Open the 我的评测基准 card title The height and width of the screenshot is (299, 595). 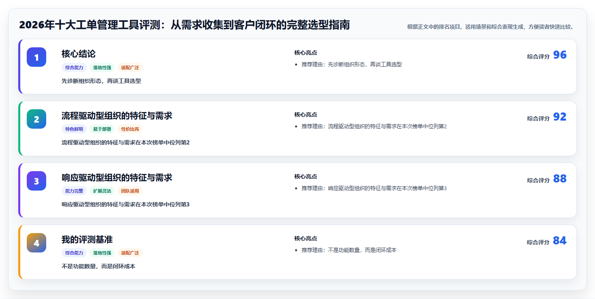(x=87, y=240)
